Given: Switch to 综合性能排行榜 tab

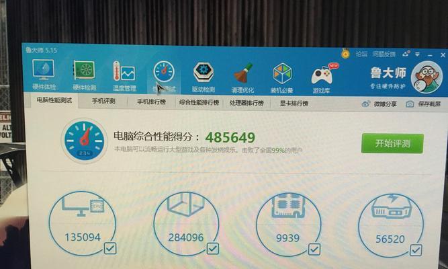Looking at the screenshot, I should point(199,102).
